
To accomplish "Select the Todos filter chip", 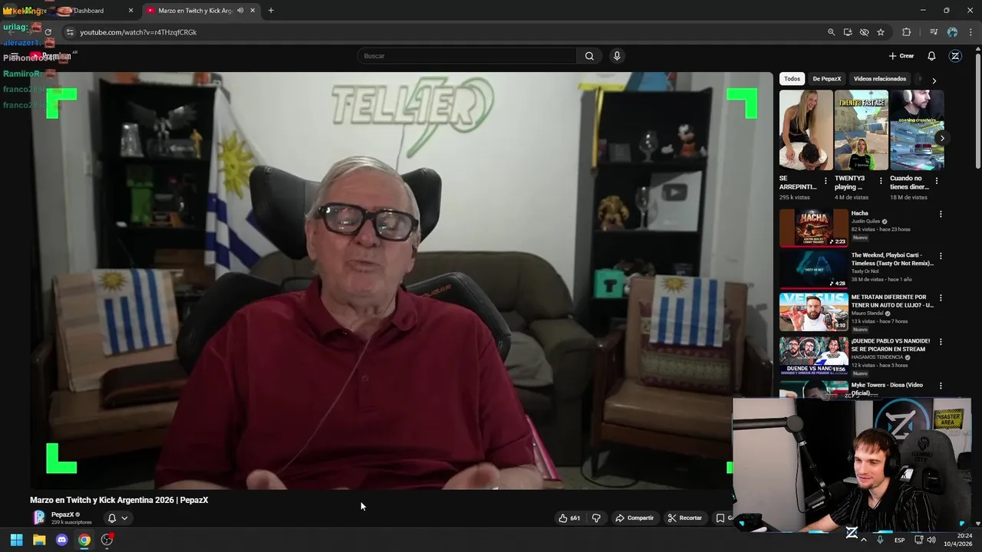I will tap(792, 79).
